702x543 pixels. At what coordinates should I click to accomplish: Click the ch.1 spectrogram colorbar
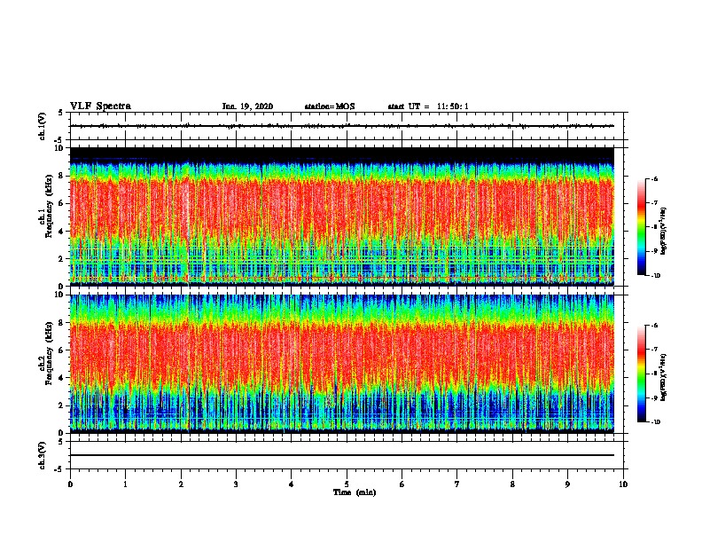[642, 227]
